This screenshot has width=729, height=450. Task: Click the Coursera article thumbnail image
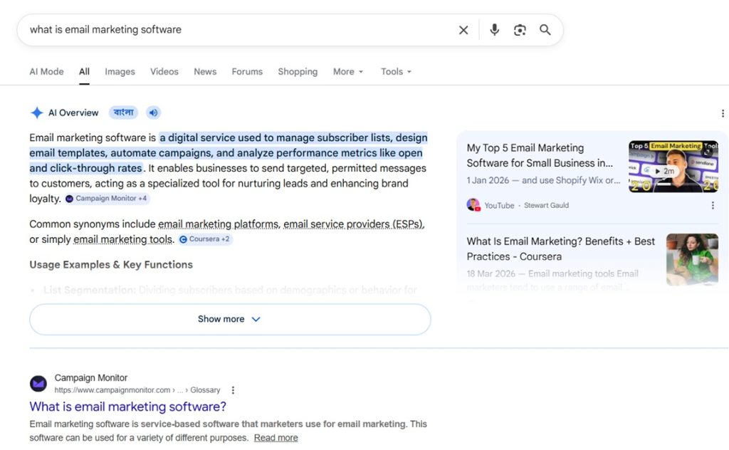(x=692, y=259)
